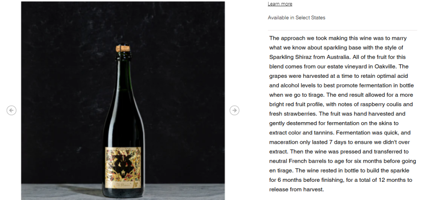Viewport: 434px width, 200px height.
Task: Click the next image arrow
Action: pos(234,110)
